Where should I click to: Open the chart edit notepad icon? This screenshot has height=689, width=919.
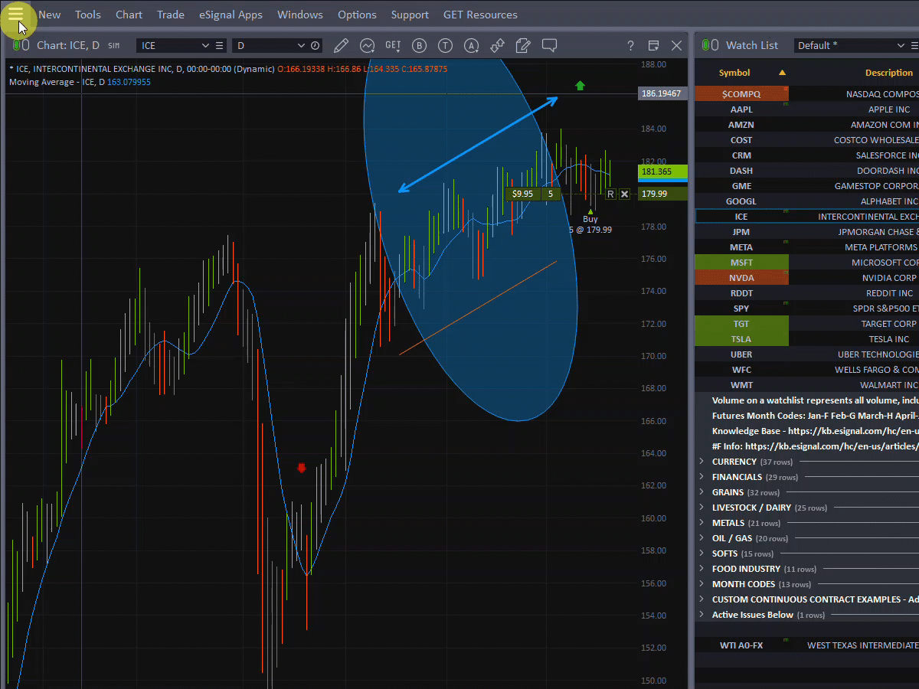(523, 46)
